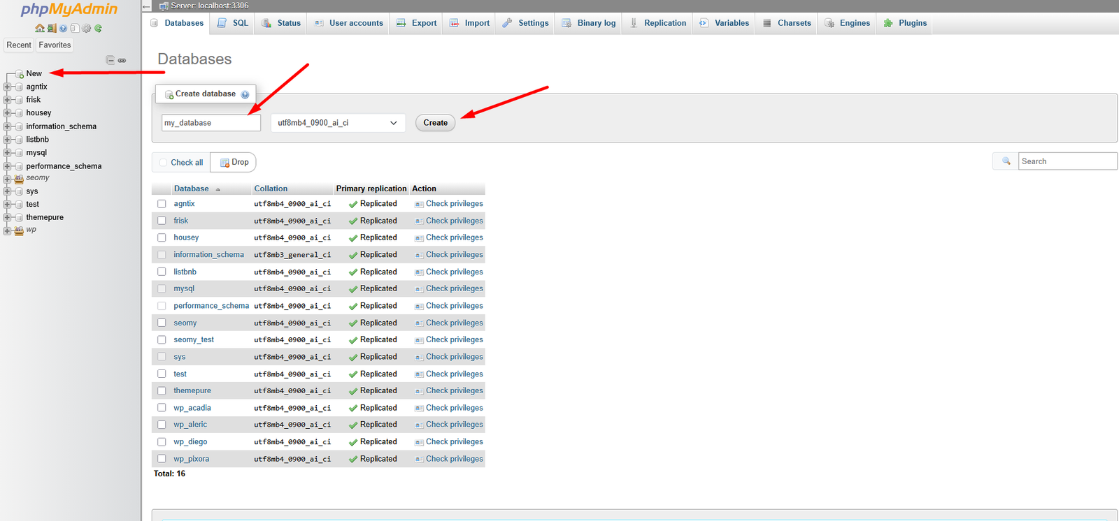Image resolution: width=1119 pixels, height=521 pixels.
Task: Select the wp_pixora database checkbox
Action: pyautogui.click(x=162, y=459)
